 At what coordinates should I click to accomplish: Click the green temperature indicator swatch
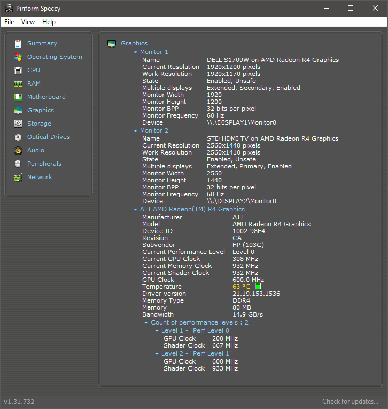258,286
